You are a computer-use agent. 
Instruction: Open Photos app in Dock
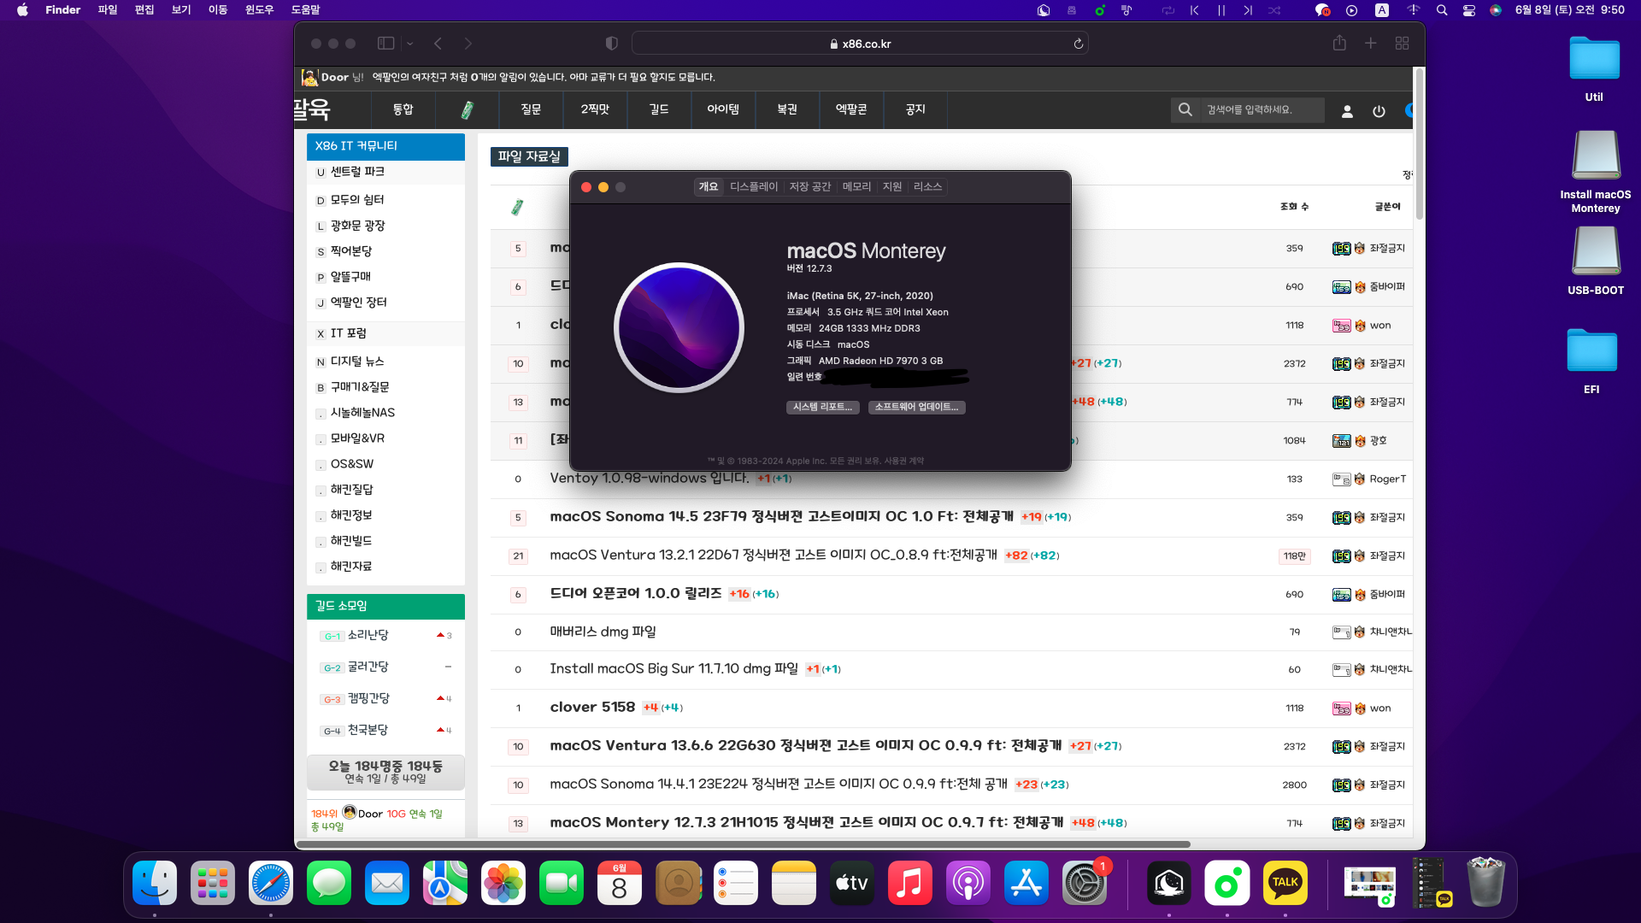(x=503, y=884)
